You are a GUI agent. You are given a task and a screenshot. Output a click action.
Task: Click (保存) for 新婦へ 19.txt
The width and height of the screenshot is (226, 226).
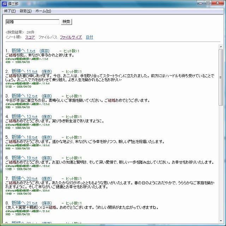pyautogui.click(x=47, y=158)
